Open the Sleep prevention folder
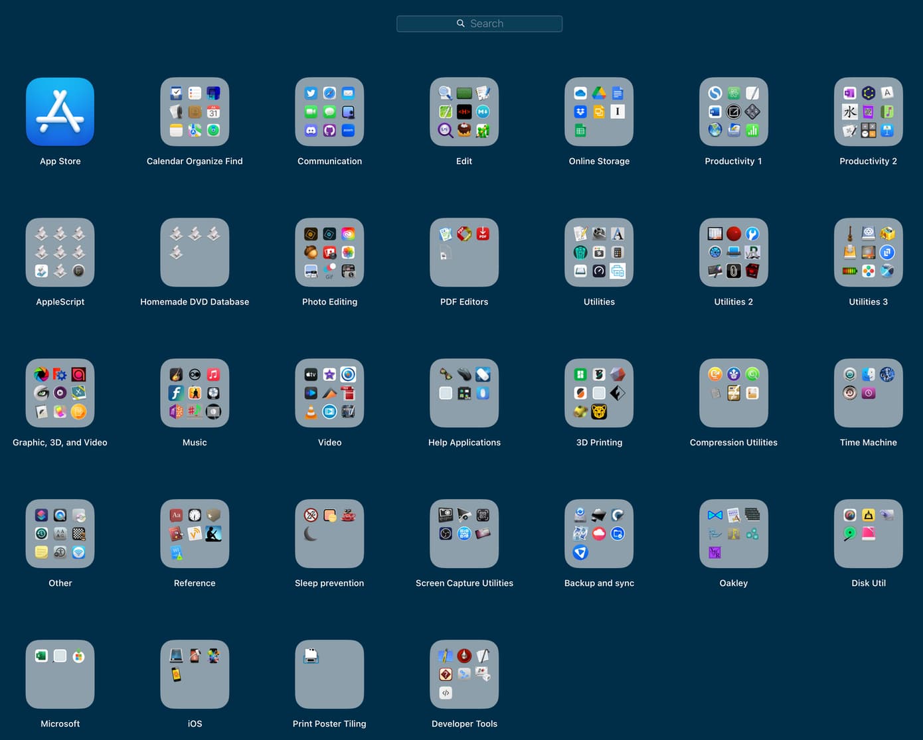The width and height of the screenshot is (923, 740). click(329, 534)
